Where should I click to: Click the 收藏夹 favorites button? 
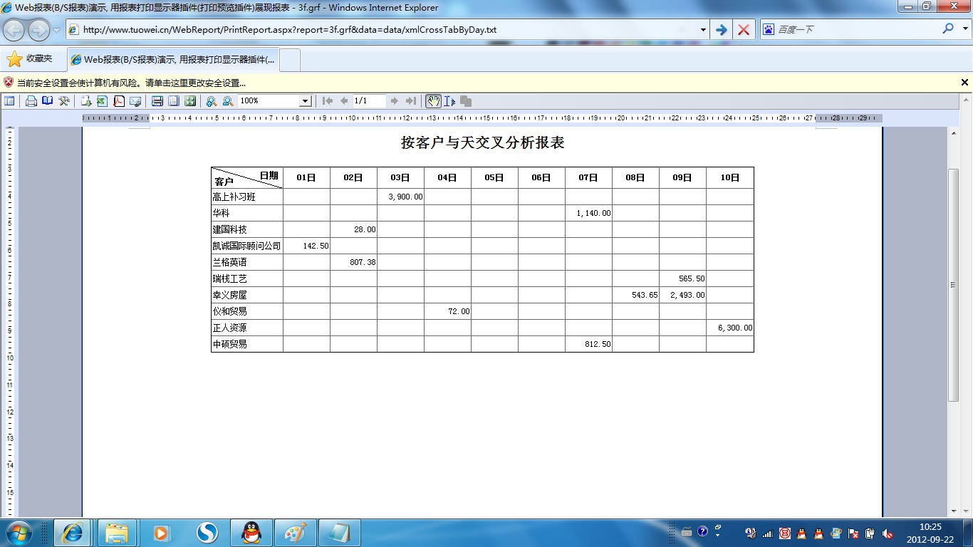point(30,59)
